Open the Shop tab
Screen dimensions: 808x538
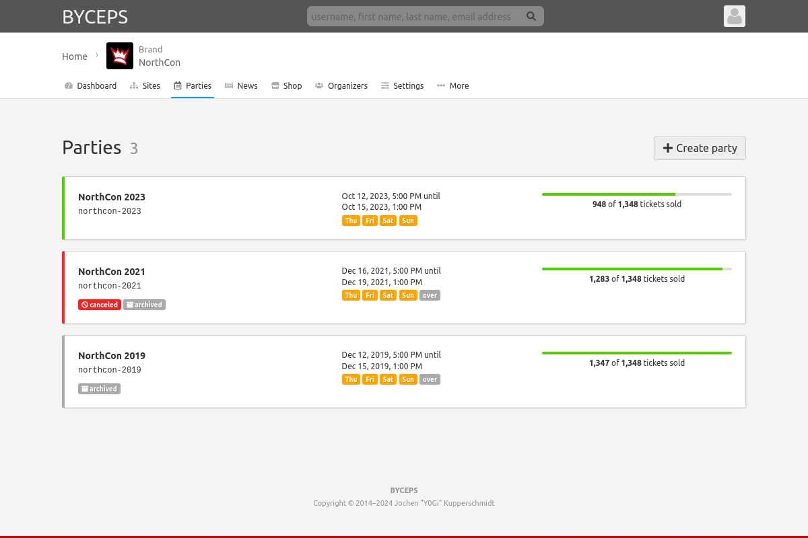coord(286,86)
